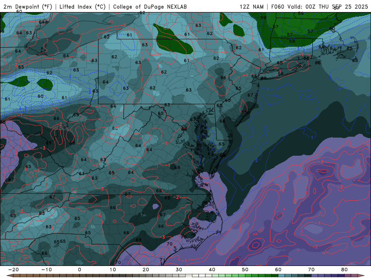The height and width of the screenshot is (278, 371).
Task: Click the '20' color scale label
Action: click(x=146, y=270)
